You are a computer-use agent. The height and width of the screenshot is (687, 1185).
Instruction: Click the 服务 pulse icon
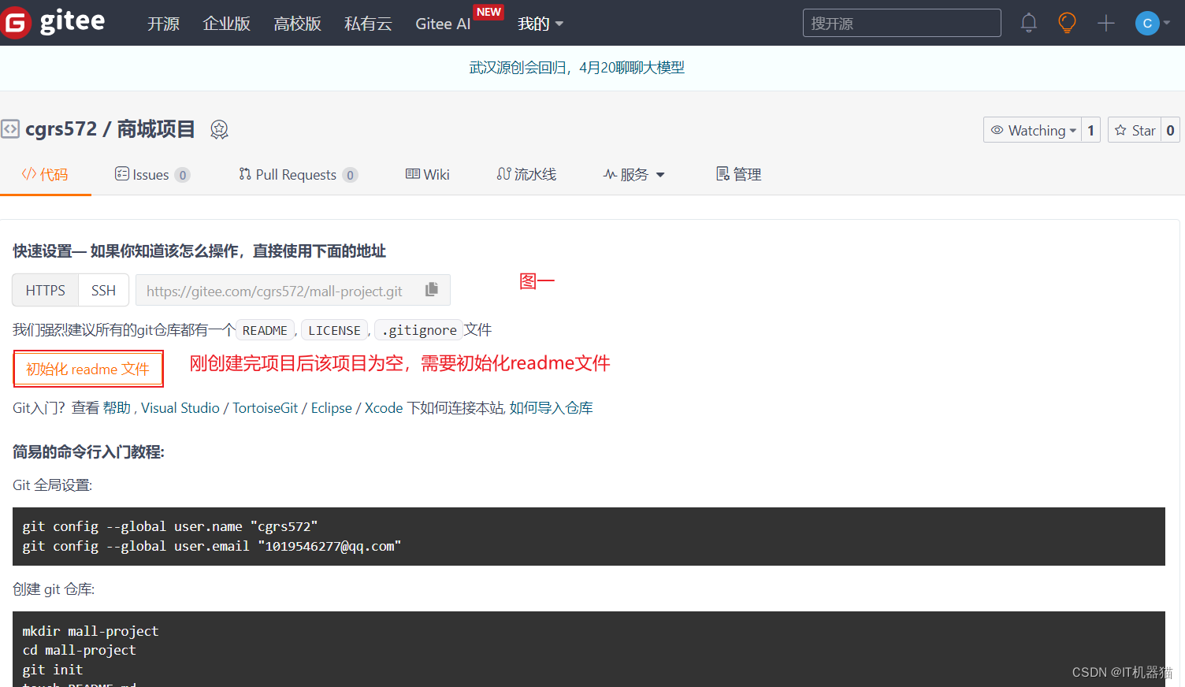(x=610, y=174)
